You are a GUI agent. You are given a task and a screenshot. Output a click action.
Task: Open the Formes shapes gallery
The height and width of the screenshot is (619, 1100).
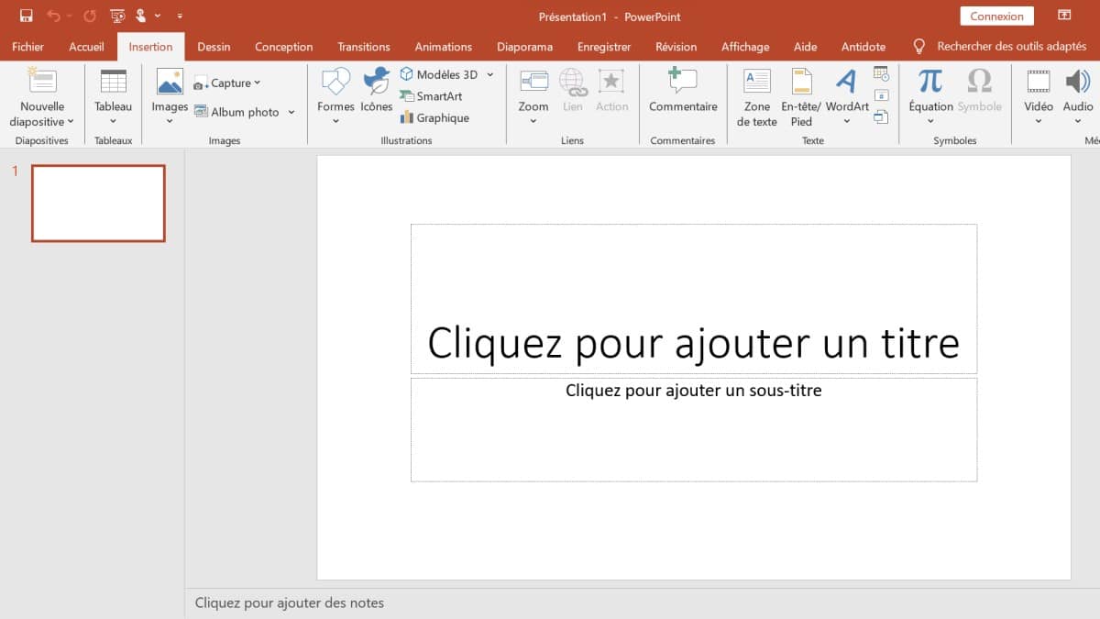(335, 83)
